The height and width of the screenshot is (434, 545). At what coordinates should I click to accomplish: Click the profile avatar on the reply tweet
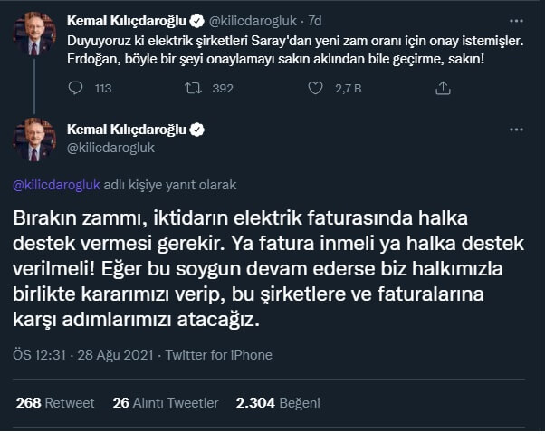click(x=34, y=139)
